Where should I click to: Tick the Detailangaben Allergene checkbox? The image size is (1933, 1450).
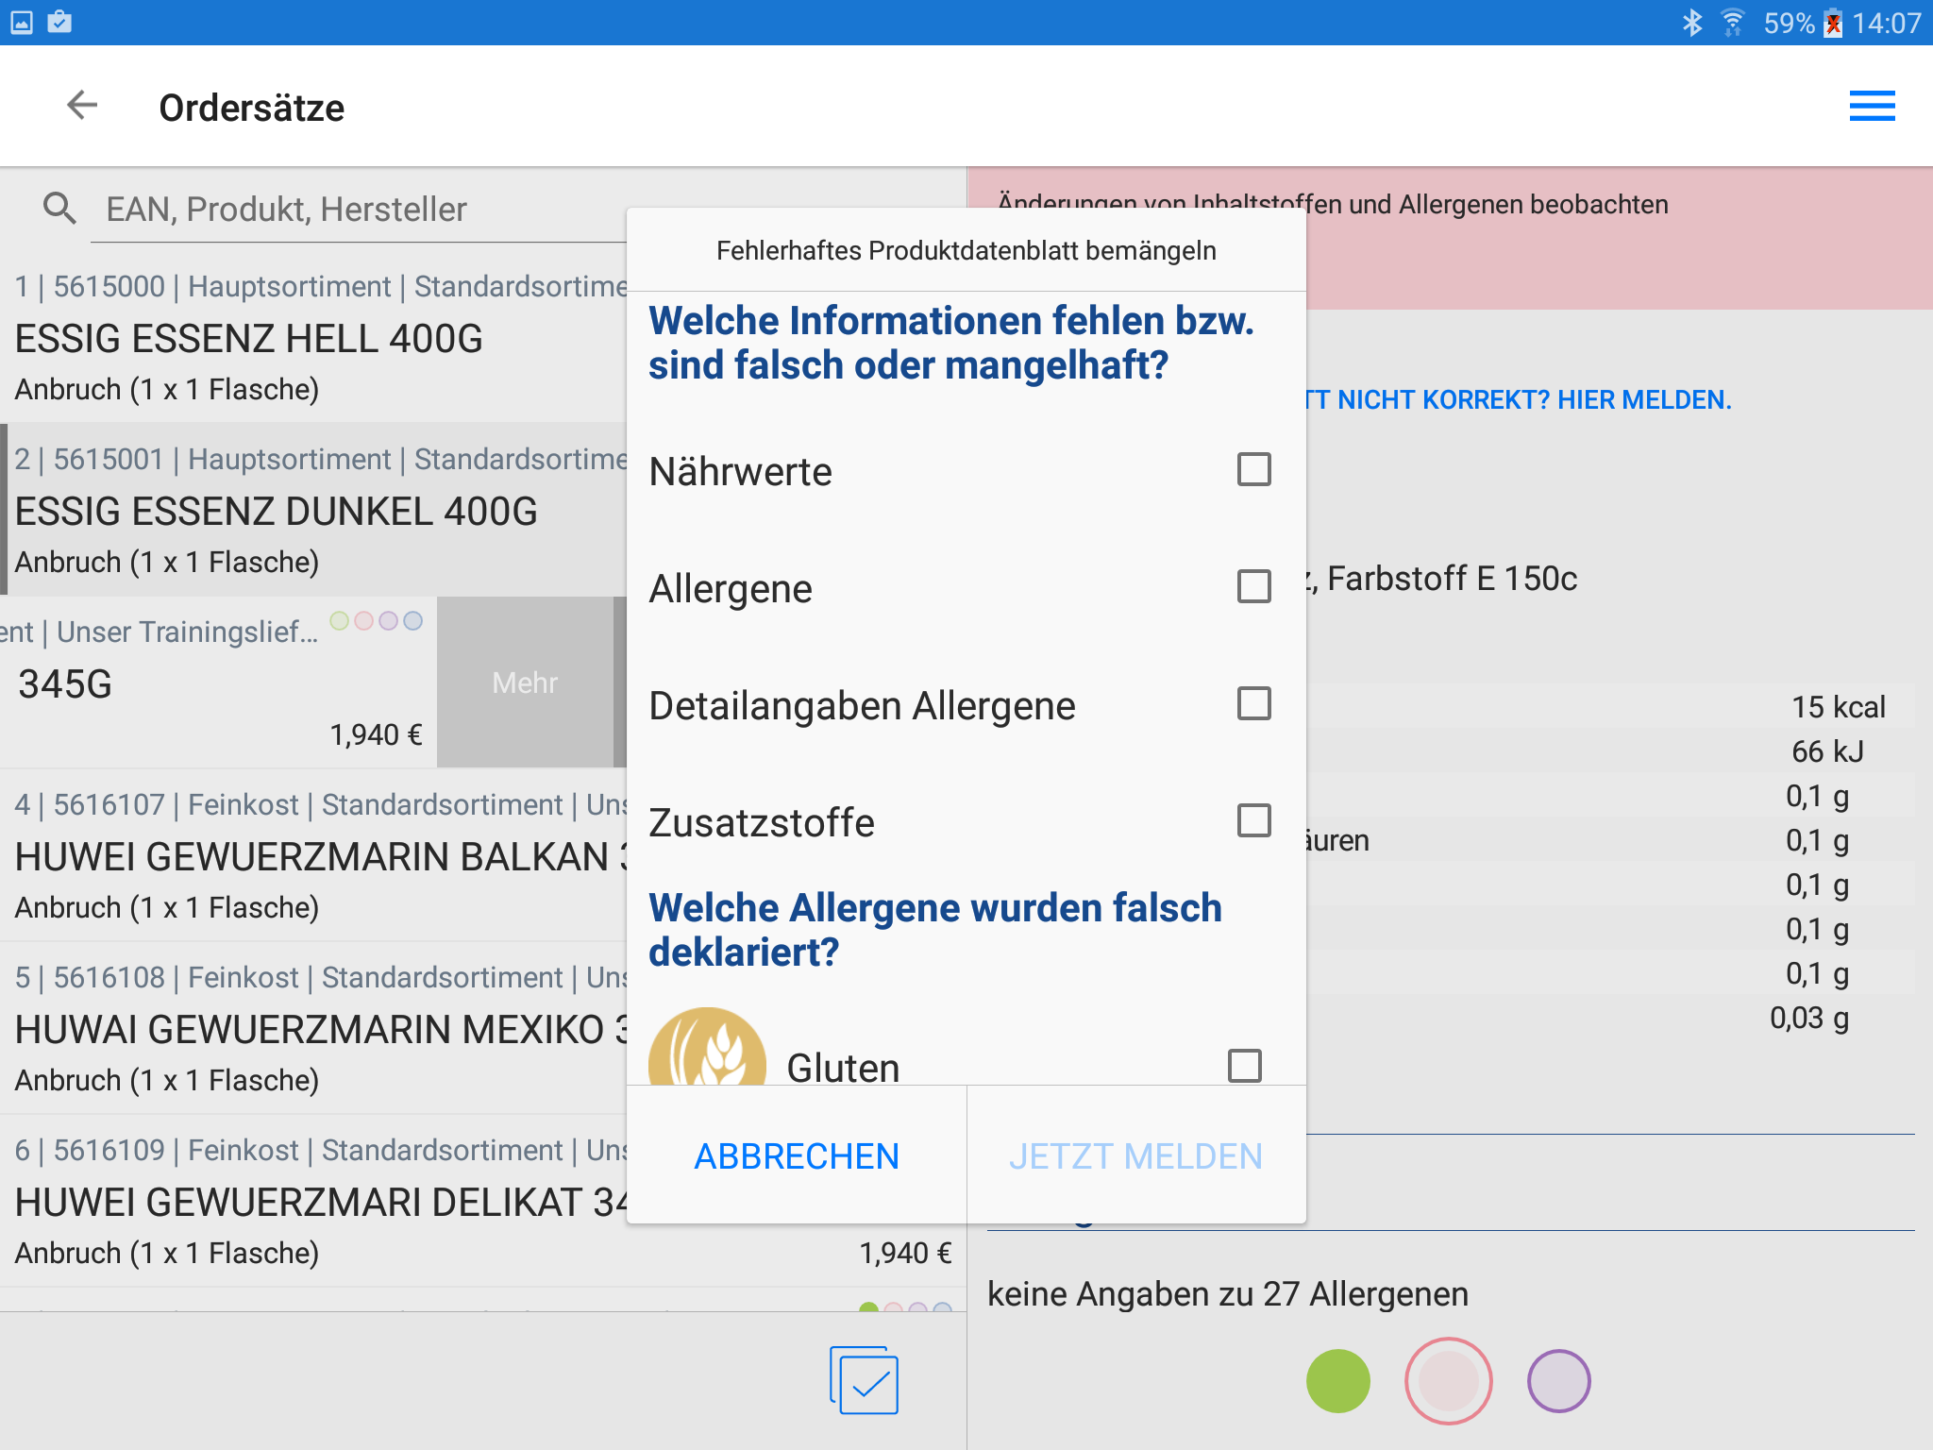[x=1253, y=703]
